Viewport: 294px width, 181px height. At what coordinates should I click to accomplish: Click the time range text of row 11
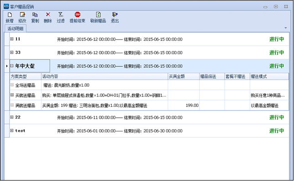(119, 39)
